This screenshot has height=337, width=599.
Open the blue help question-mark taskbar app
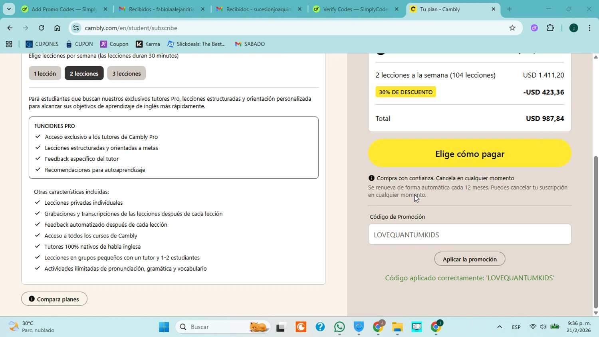click(320, 327)
